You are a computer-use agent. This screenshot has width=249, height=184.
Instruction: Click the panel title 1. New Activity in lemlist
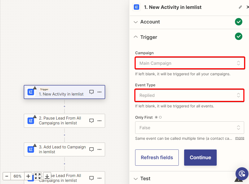173,7
